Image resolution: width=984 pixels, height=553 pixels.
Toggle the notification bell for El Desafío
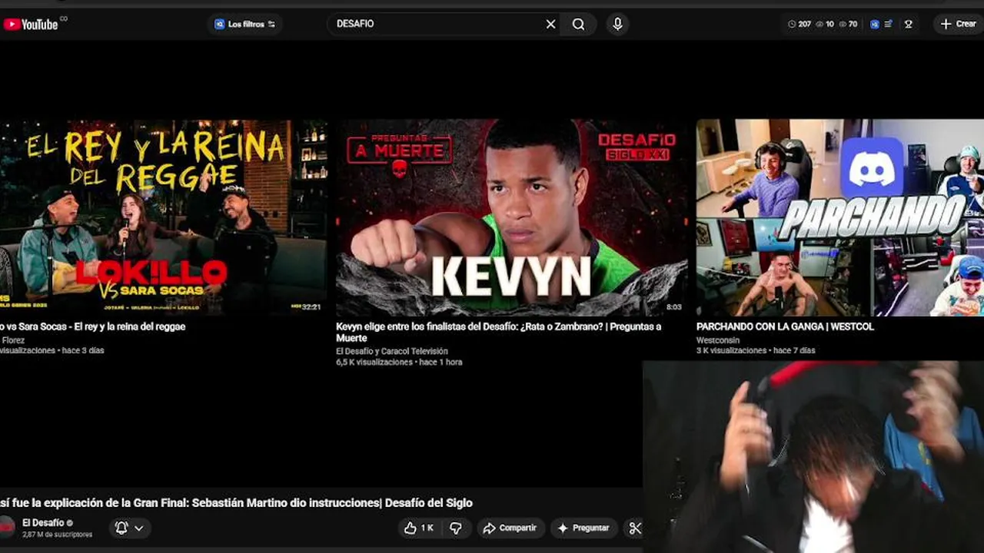pyautogui.click(x=128, y=528)
